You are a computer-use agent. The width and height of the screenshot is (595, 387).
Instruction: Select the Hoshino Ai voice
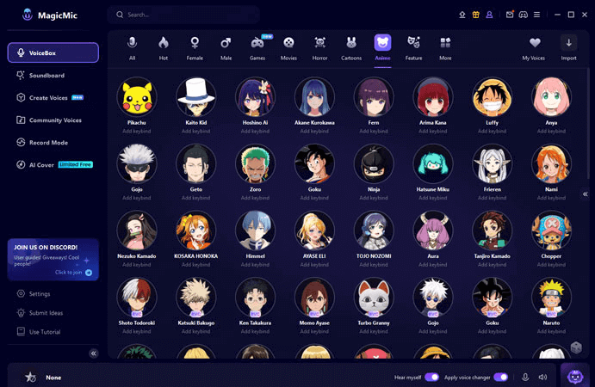click(255, 97)
